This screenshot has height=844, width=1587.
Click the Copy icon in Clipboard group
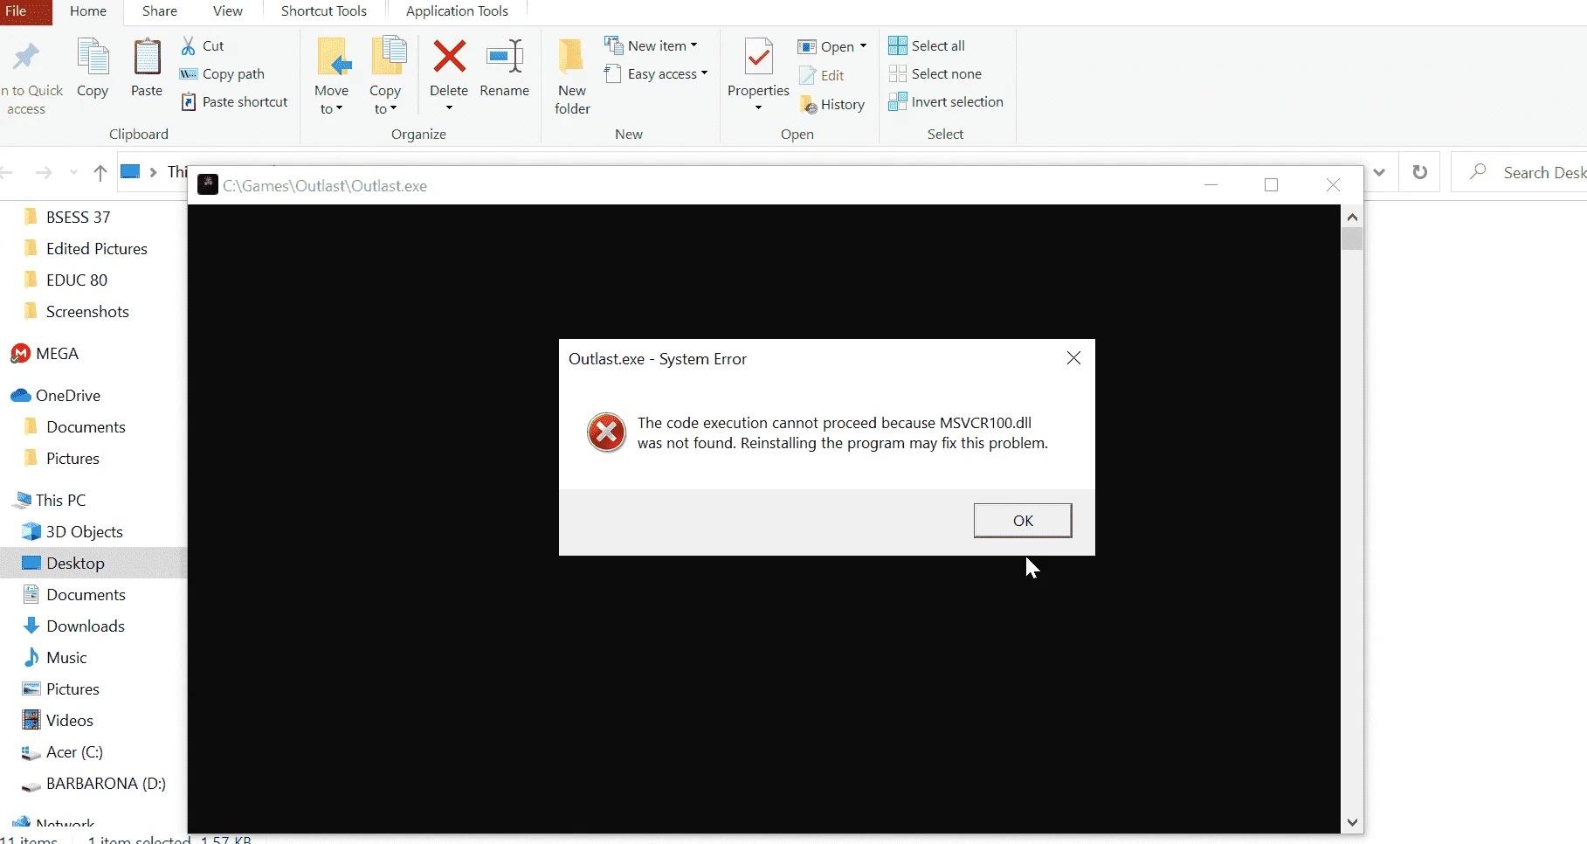(x=93, y=58)
